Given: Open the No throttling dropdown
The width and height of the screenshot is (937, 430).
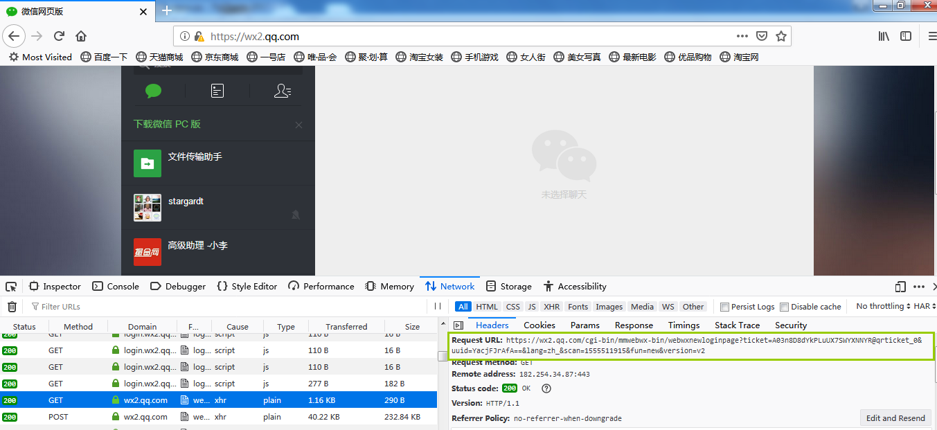Looking at the screenshot, I should pyautogui.click(x=883, y=306).
